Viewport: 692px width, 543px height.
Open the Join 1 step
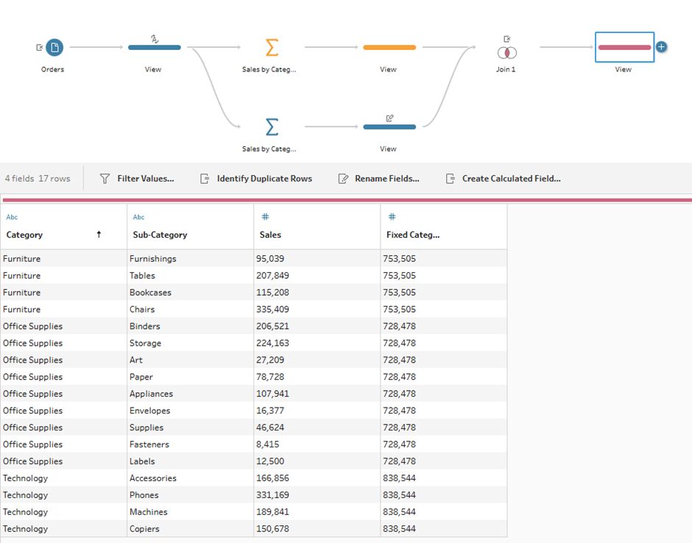(506, 52)
